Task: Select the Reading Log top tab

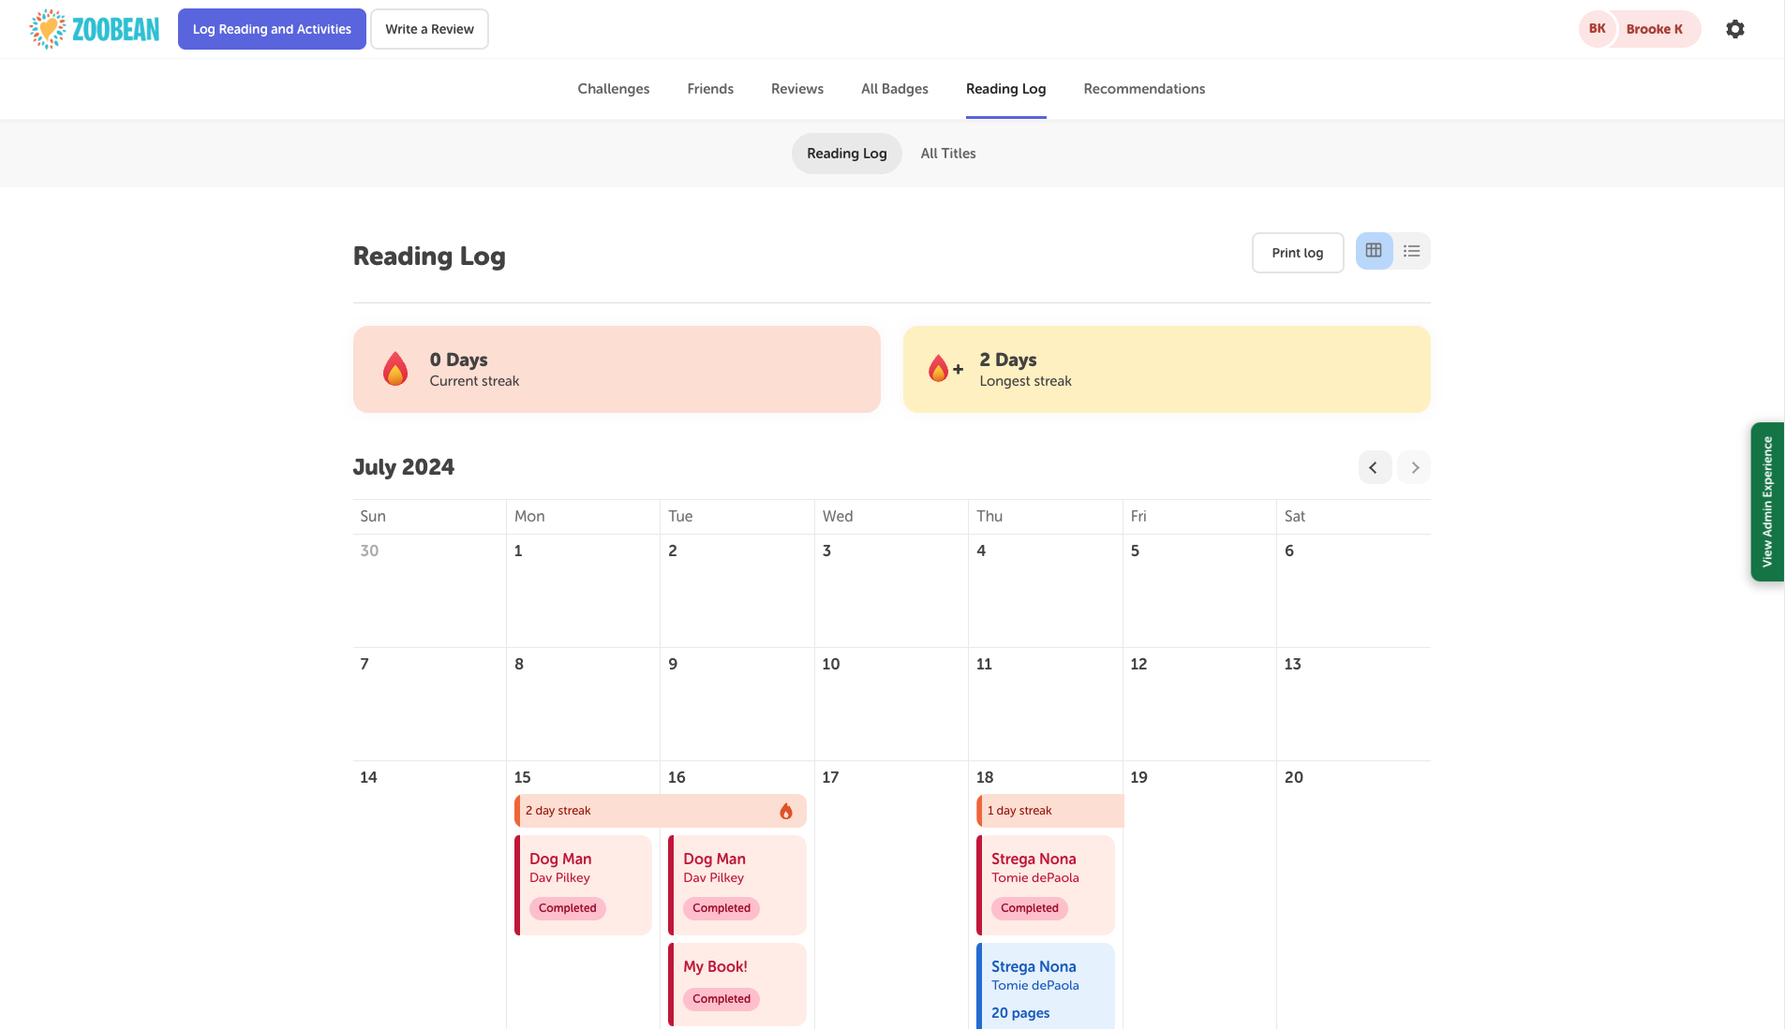Action: [x=1006, y=89]
